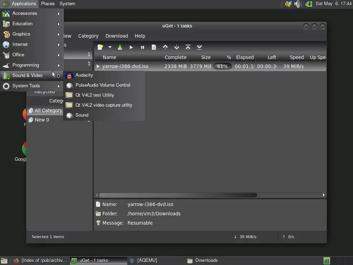
Task: Move download to top of queue
Action: coord(188,47)
